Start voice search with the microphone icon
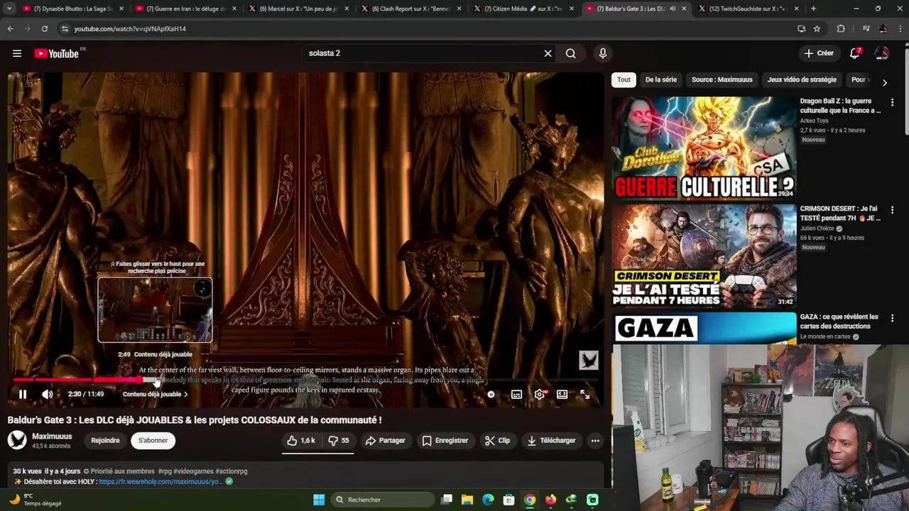The image size is (909, 511). tap(602, 53)
